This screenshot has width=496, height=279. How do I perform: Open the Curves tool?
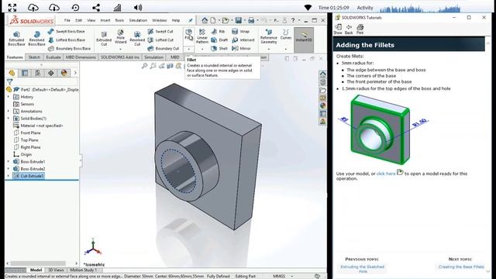[x=286, y=34]
